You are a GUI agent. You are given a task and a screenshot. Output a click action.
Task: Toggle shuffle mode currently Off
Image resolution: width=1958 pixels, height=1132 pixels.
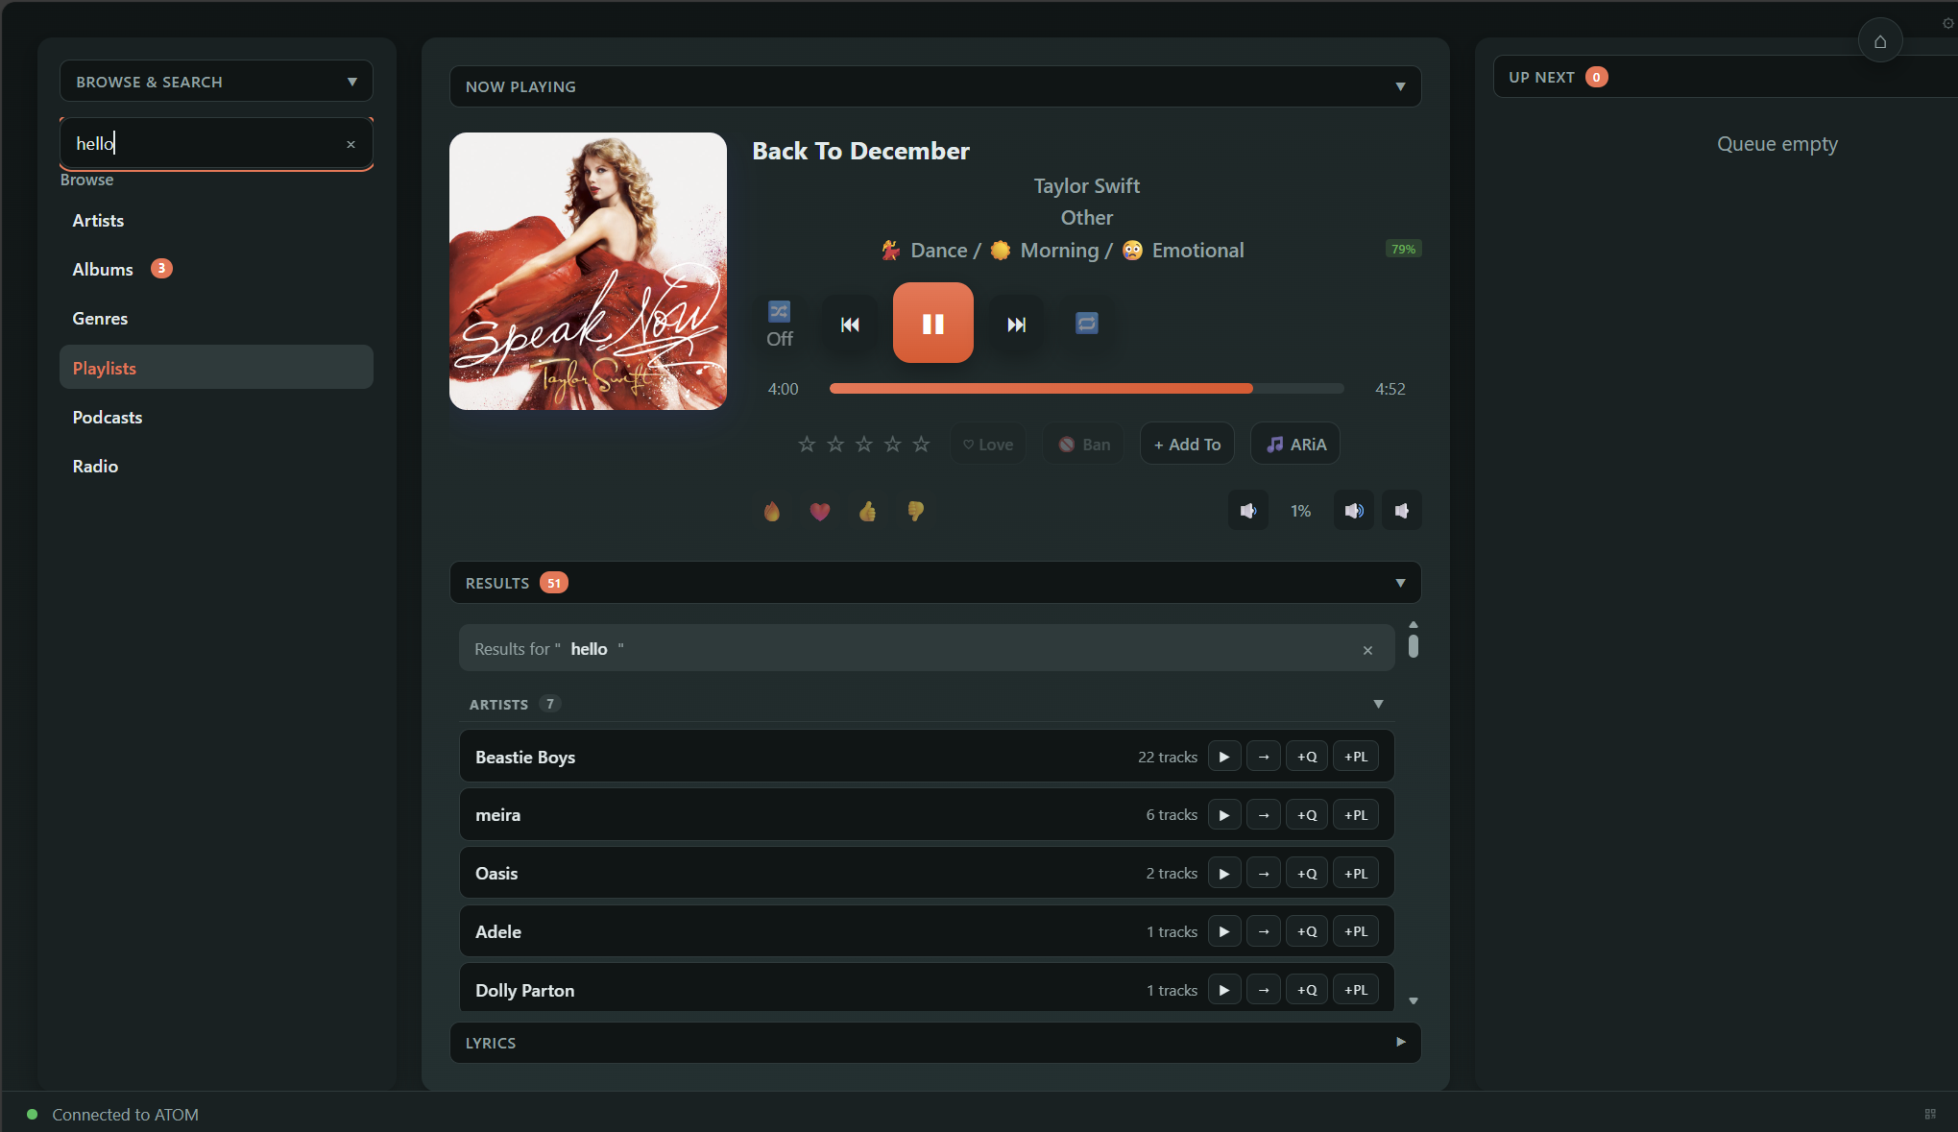pos(779,324)
